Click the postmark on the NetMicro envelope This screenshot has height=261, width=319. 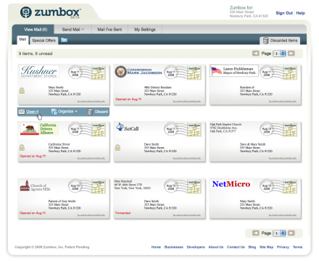266,186
